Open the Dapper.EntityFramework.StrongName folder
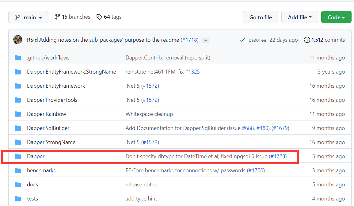Image resolution: width=354 pixels, height=206 pixels. point(72,72)
